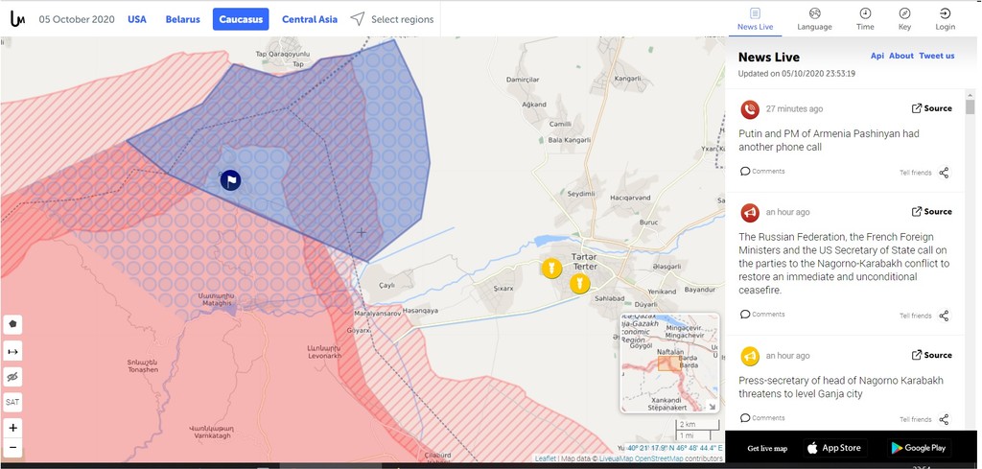Click the Google Play download button
The height and width of the screenshot is (469, 982).
click(918, 448)
